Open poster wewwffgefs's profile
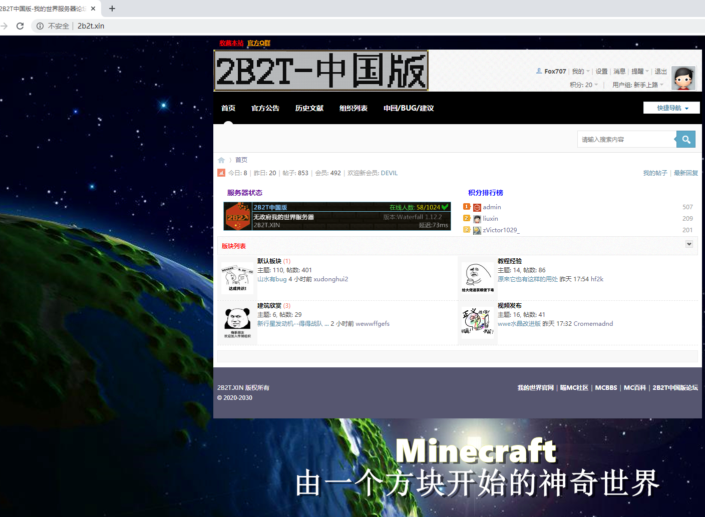Screen dimensions: 705x517 (x=373, y=324)
